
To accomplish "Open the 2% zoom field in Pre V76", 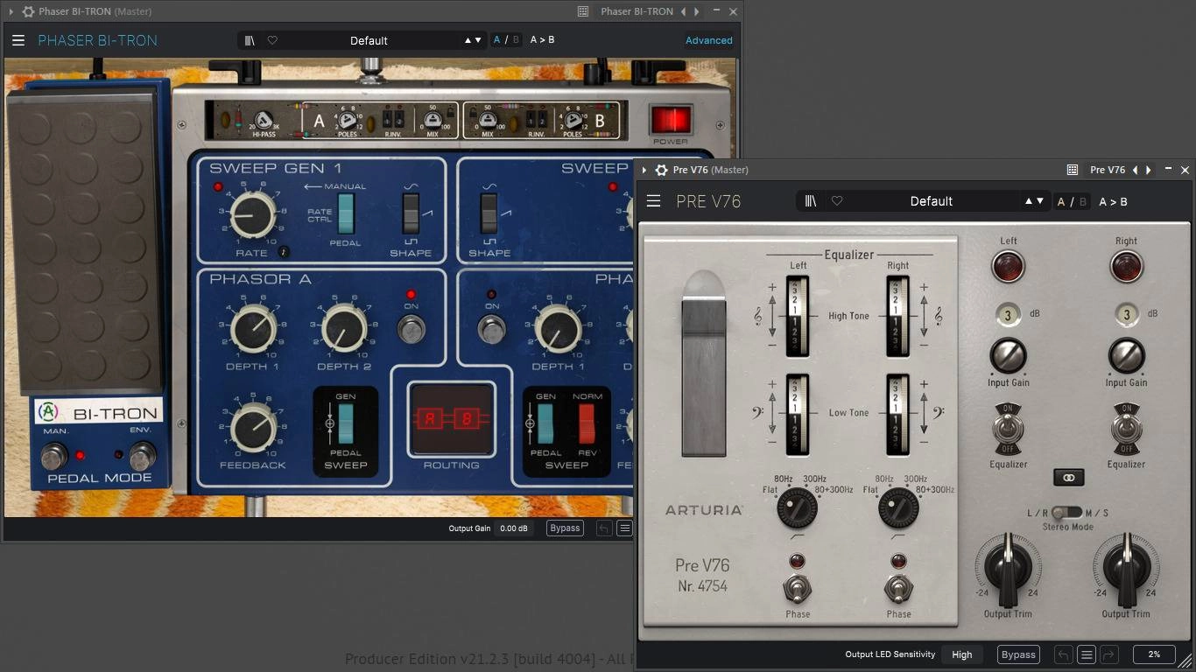I will [1154, 654].
